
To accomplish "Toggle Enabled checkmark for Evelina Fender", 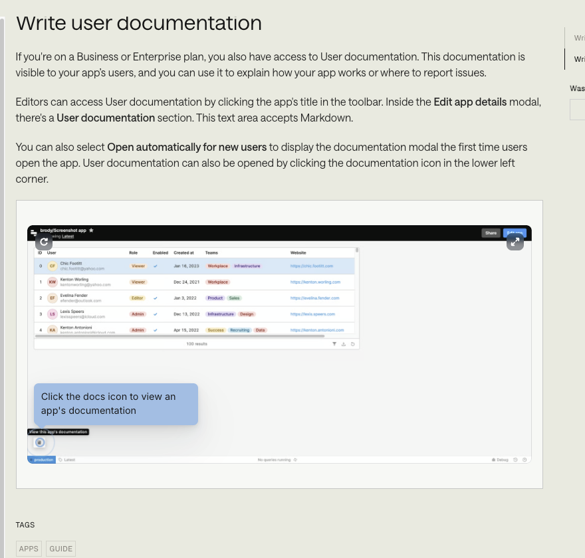I will (x=156, y=298).
